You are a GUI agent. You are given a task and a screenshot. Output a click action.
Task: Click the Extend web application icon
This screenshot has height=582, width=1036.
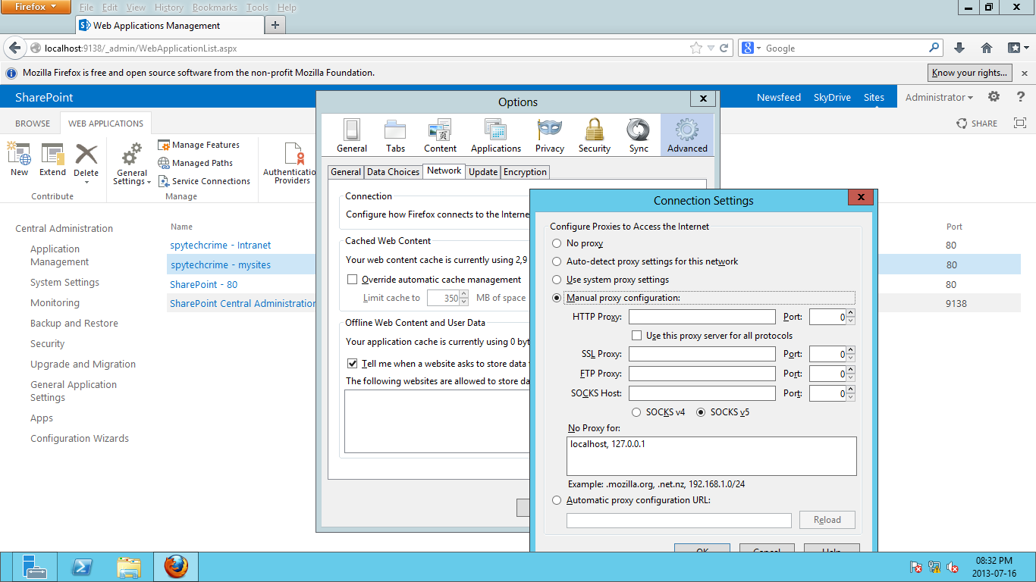(x=53, y=160)
